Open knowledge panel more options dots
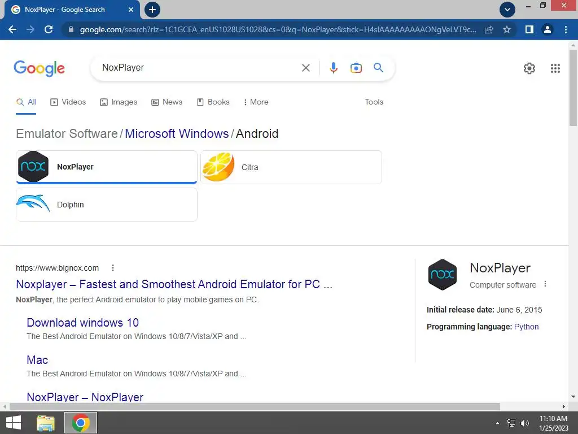Screen dimensions: 578x434 pyautogui.click(x=545, y=284)
